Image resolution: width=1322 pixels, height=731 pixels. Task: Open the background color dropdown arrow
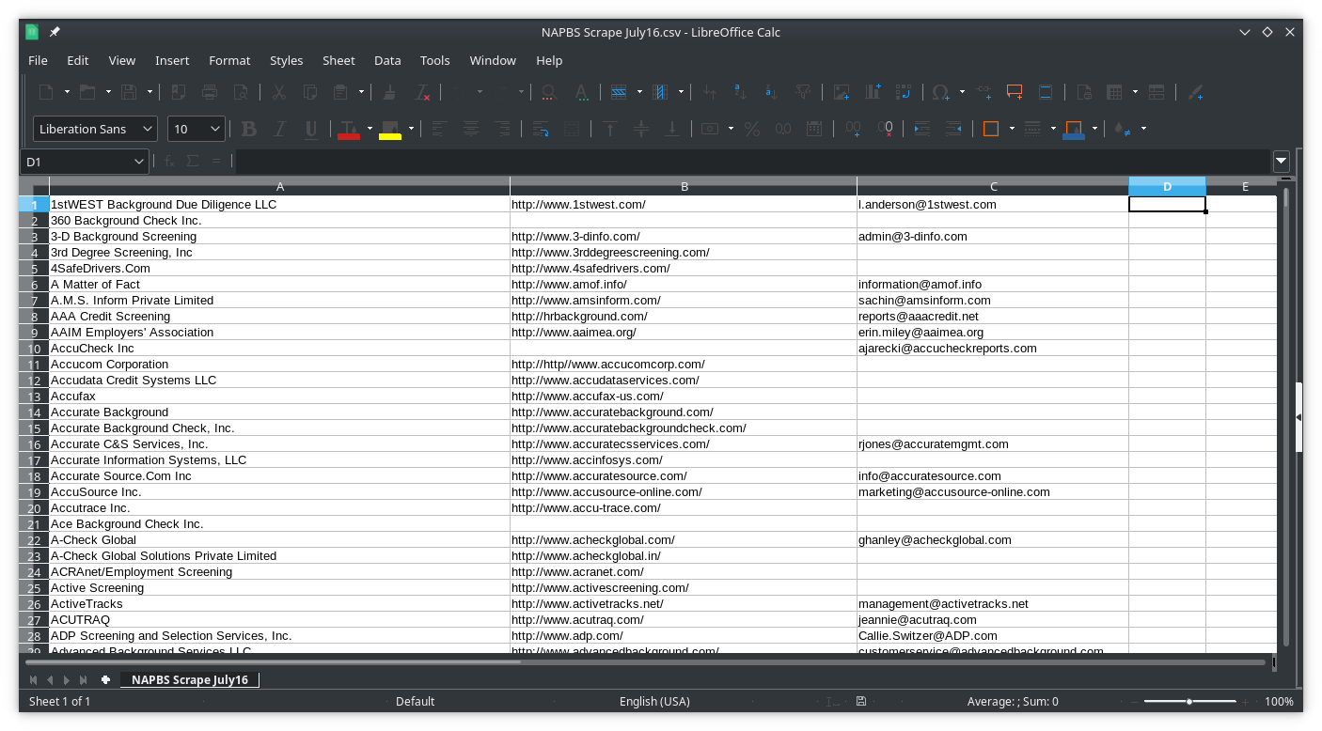(x=411, y=129)
